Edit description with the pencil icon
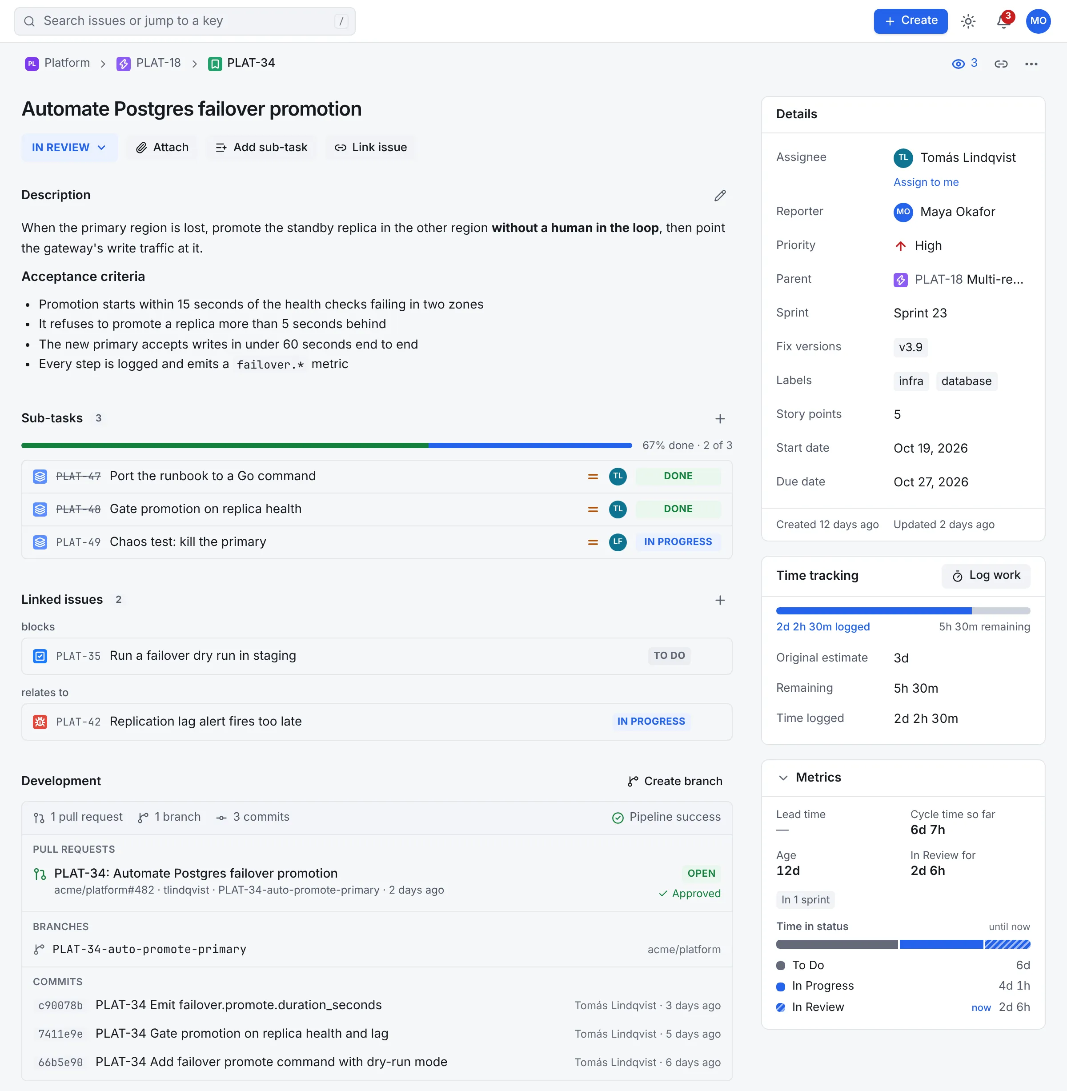 (720, 196)
